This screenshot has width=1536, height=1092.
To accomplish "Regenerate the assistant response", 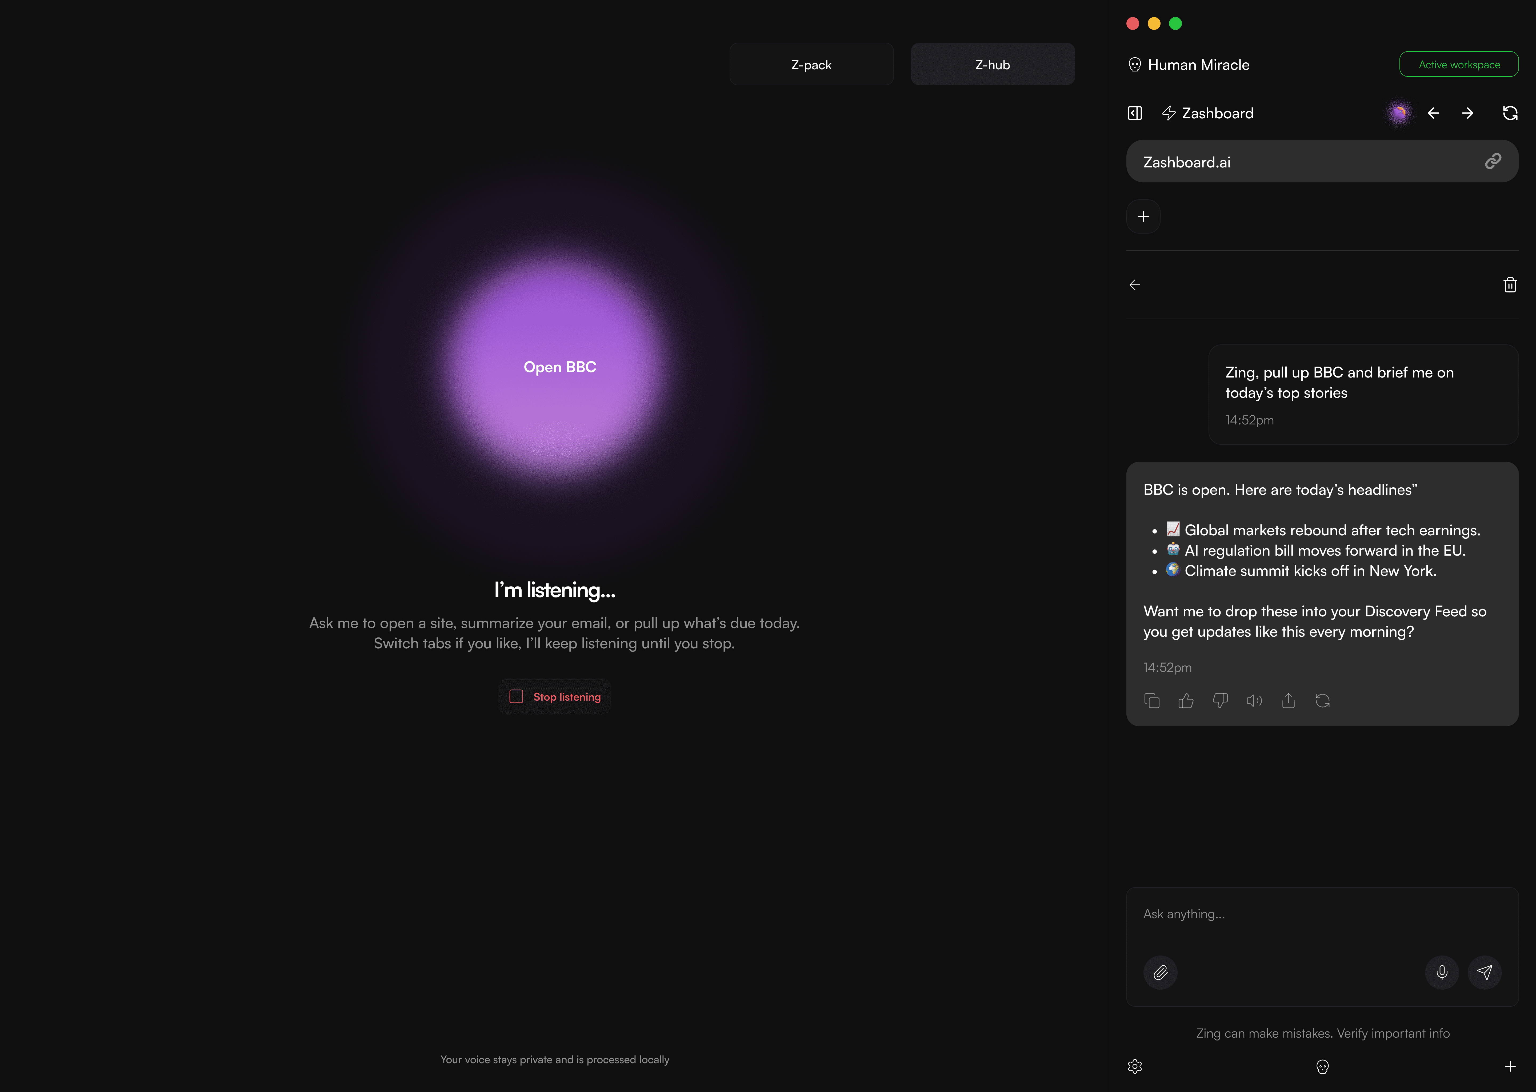I will click(x=1322, y=701).
